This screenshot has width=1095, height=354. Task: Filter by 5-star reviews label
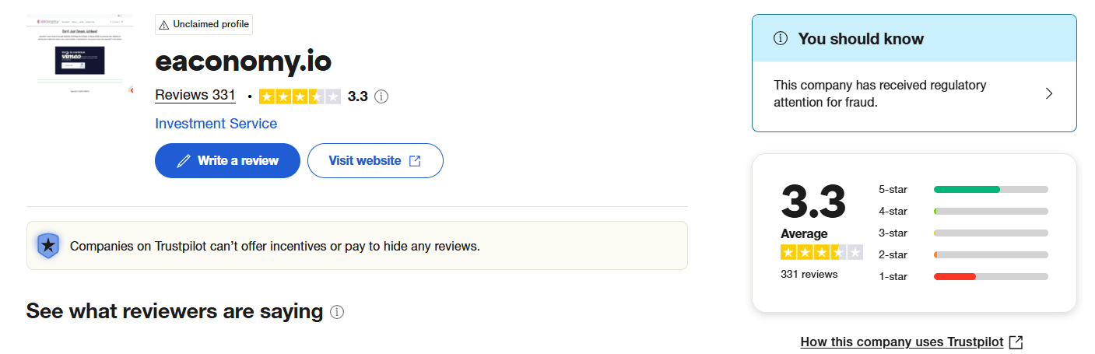pos(893,189)
